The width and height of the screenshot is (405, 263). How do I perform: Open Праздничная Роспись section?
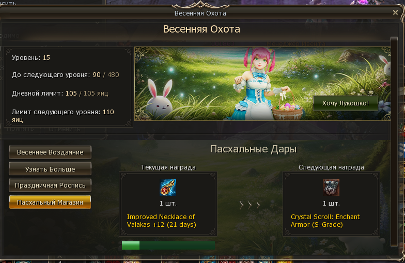pos(50,185)
